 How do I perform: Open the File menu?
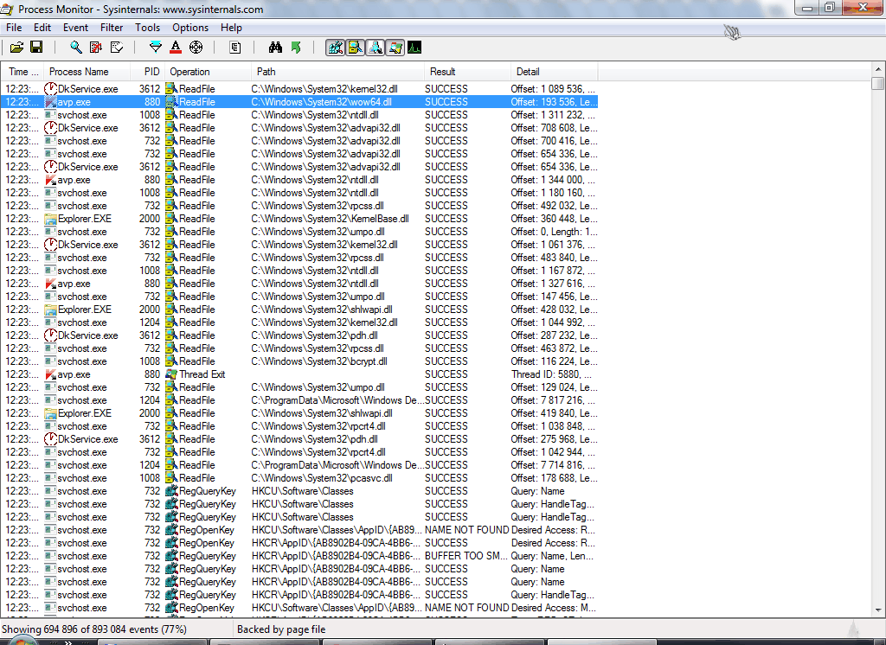click(x=14, y=28)
